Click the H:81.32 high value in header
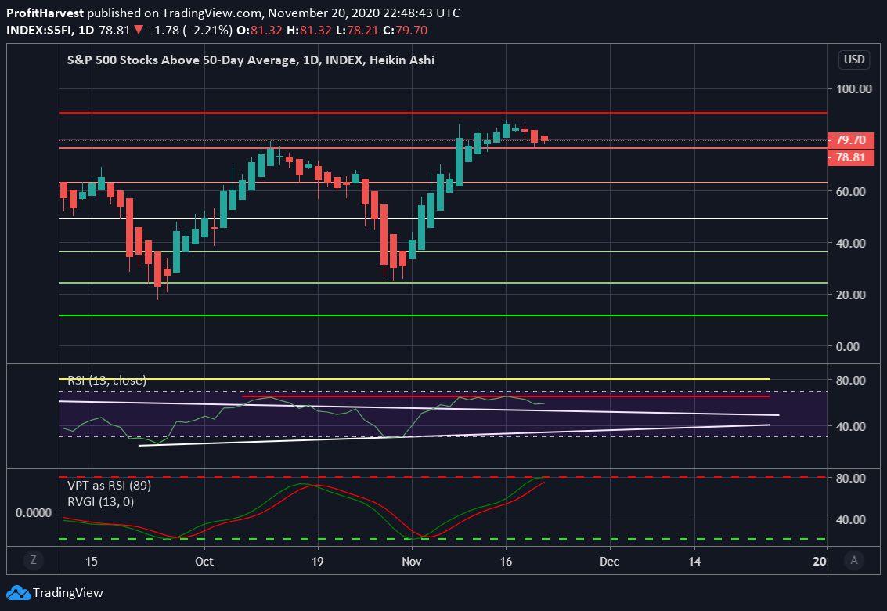The image size is (887, 611). pos(309,31)
